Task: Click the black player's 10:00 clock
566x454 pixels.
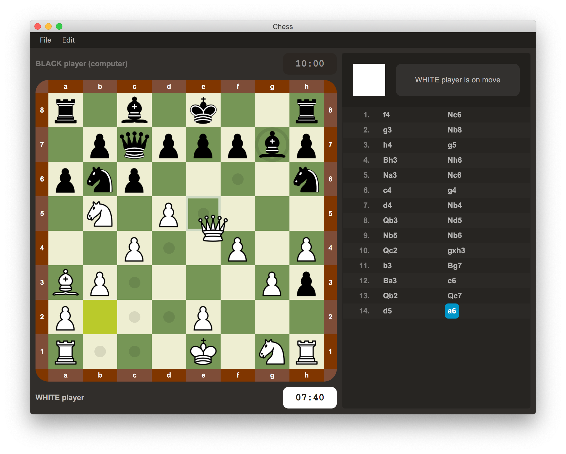Action: (310, 64)
